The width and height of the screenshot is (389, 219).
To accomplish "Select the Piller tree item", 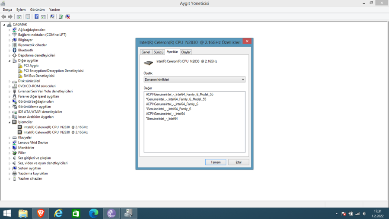I will coord(22,153).
